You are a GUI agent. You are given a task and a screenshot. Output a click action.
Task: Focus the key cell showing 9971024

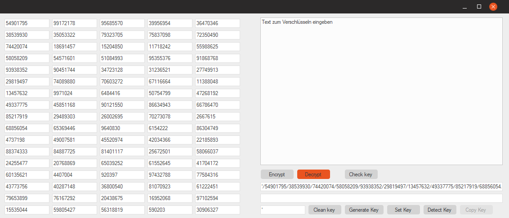click(75, 93)
